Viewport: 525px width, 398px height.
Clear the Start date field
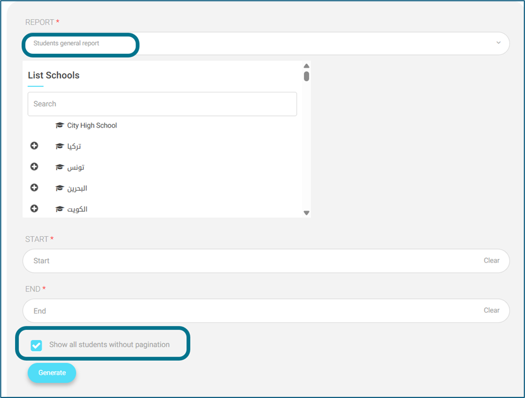491,260
